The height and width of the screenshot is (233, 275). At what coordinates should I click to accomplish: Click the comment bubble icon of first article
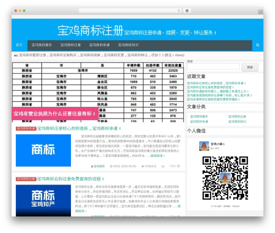tap(163, 166)
